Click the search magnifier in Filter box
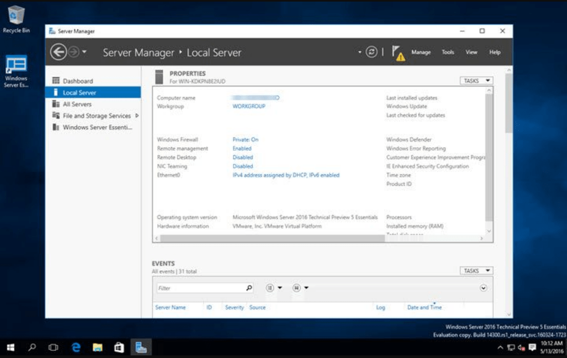 tap(249, 288)
